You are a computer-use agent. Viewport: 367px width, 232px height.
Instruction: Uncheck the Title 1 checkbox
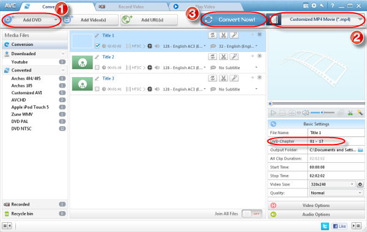tap(97, 46)
